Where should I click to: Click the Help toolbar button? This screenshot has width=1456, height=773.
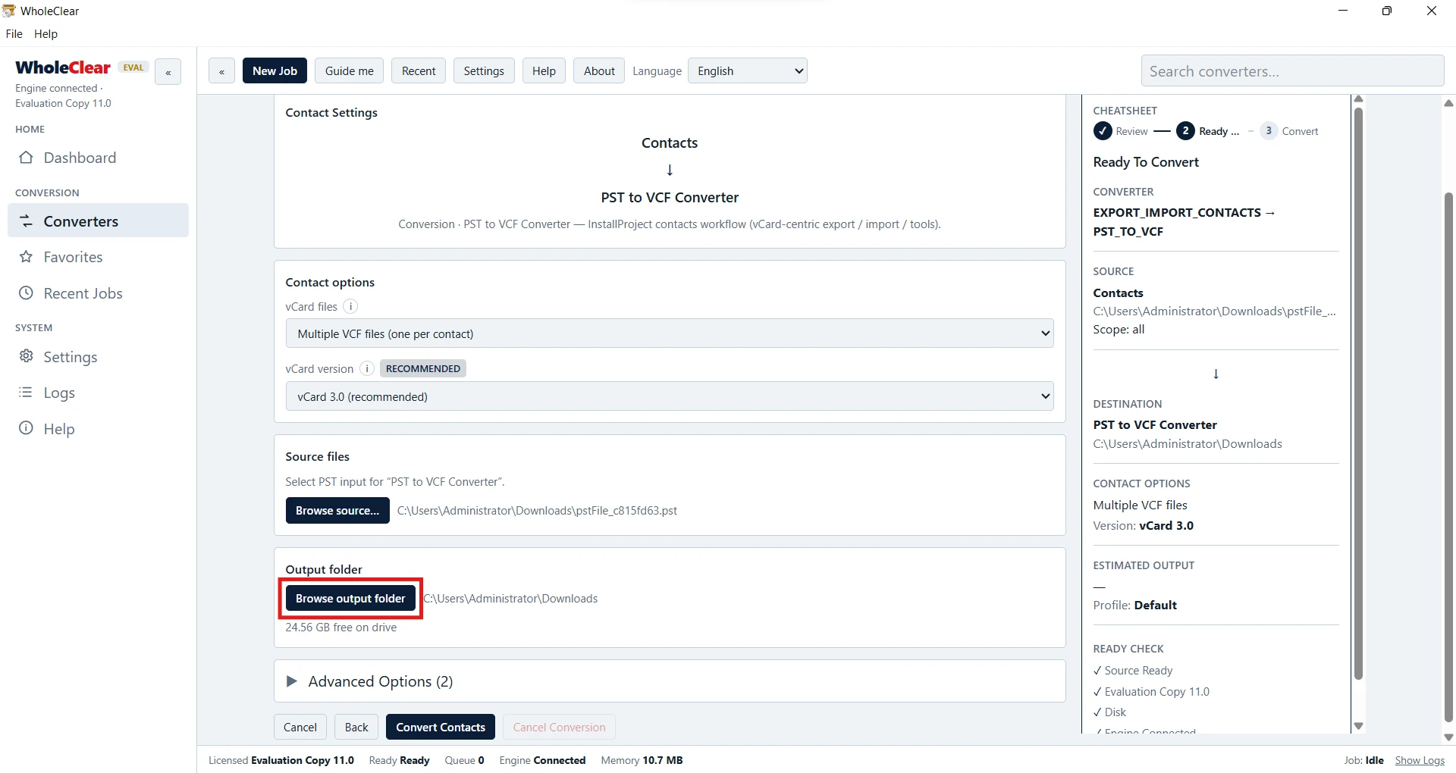(544, 71)
